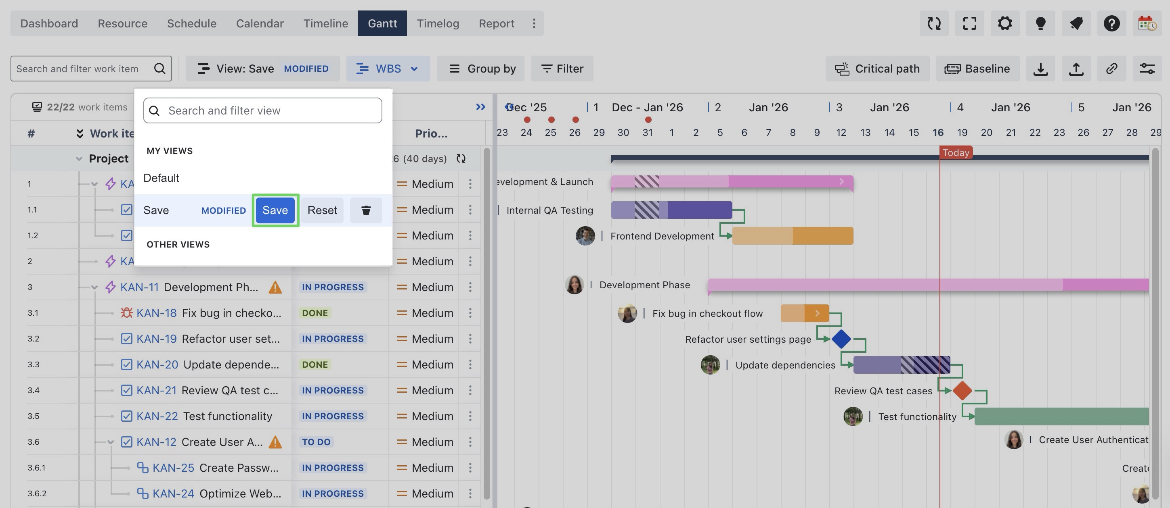1170x508 pixels.
Task: Collapse the side panel with double chevron
Action: (480, 107)
